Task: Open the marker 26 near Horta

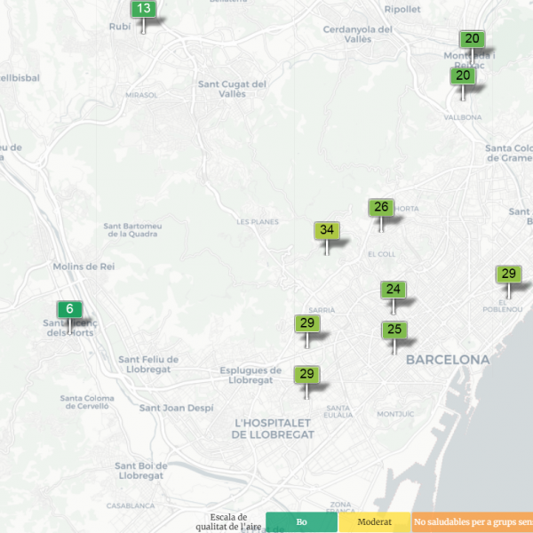Action: click(381, 208)
